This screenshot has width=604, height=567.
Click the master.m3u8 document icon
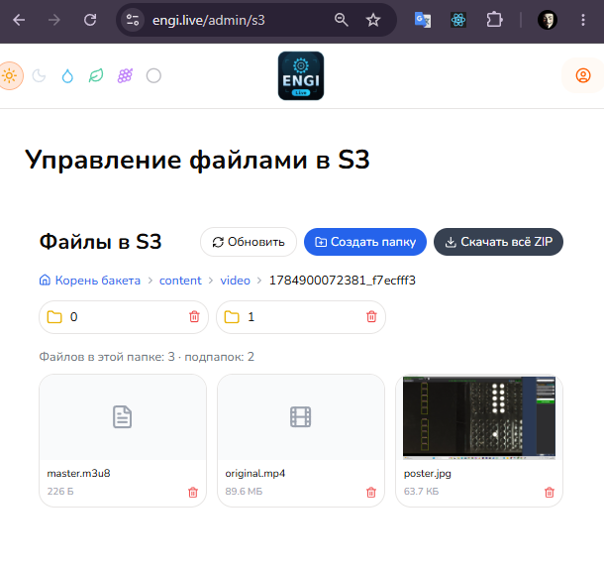point(123,417)
